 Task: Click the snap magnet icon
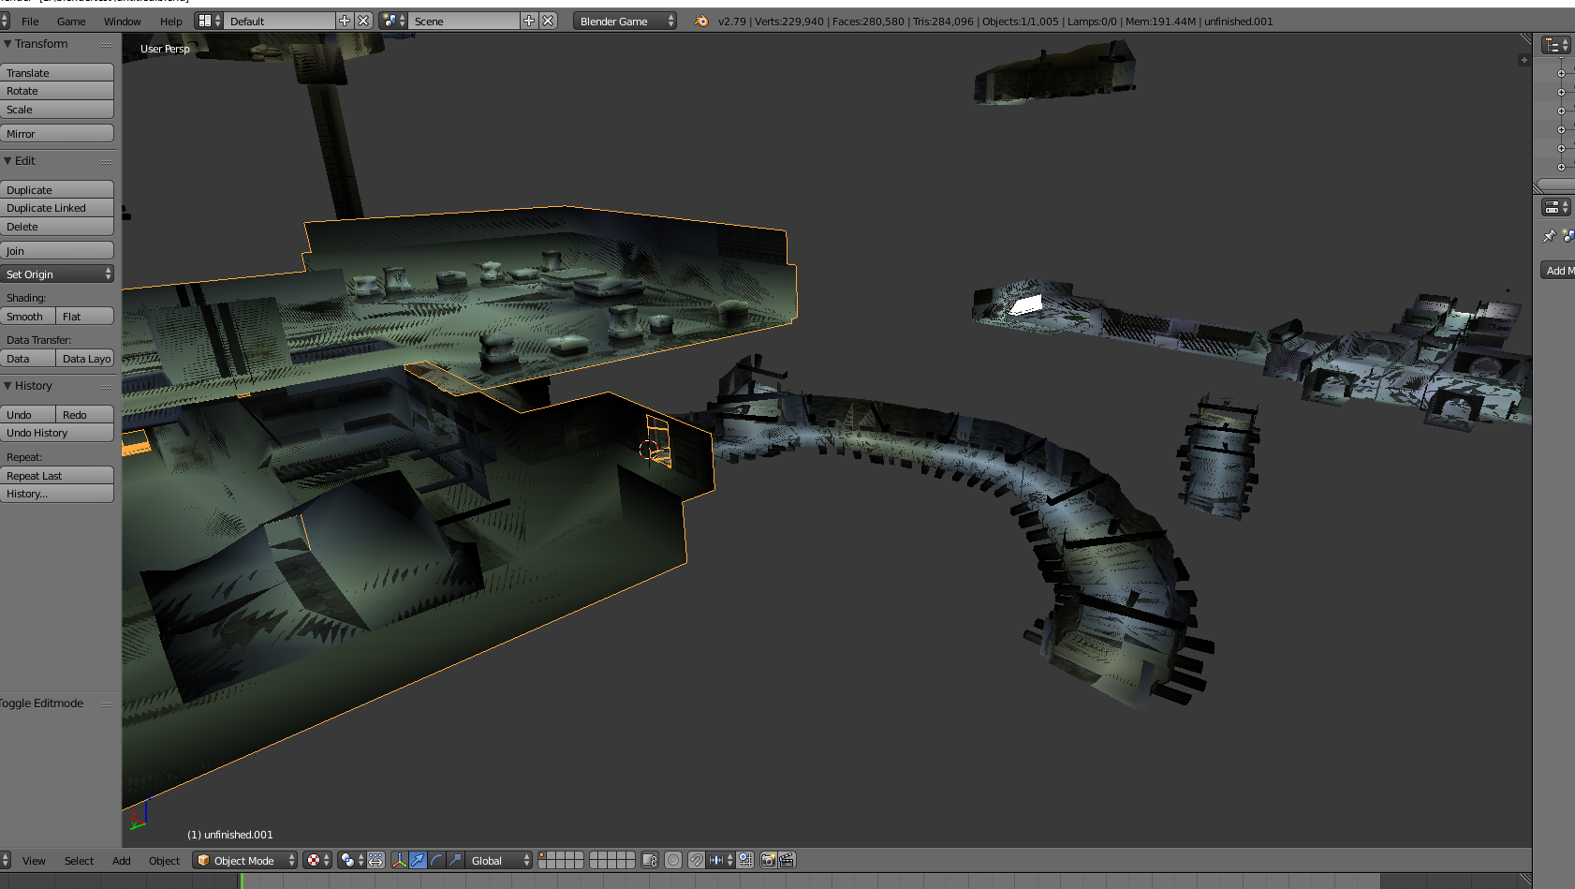click(x=697, y=860)
